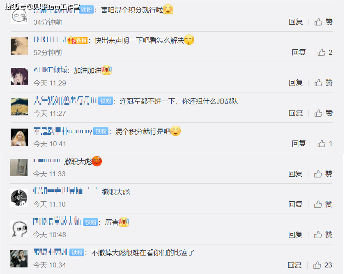Thumbs-up the 11:33 撤职大彪 comment

pyautogui.click(x=323, y=174)
